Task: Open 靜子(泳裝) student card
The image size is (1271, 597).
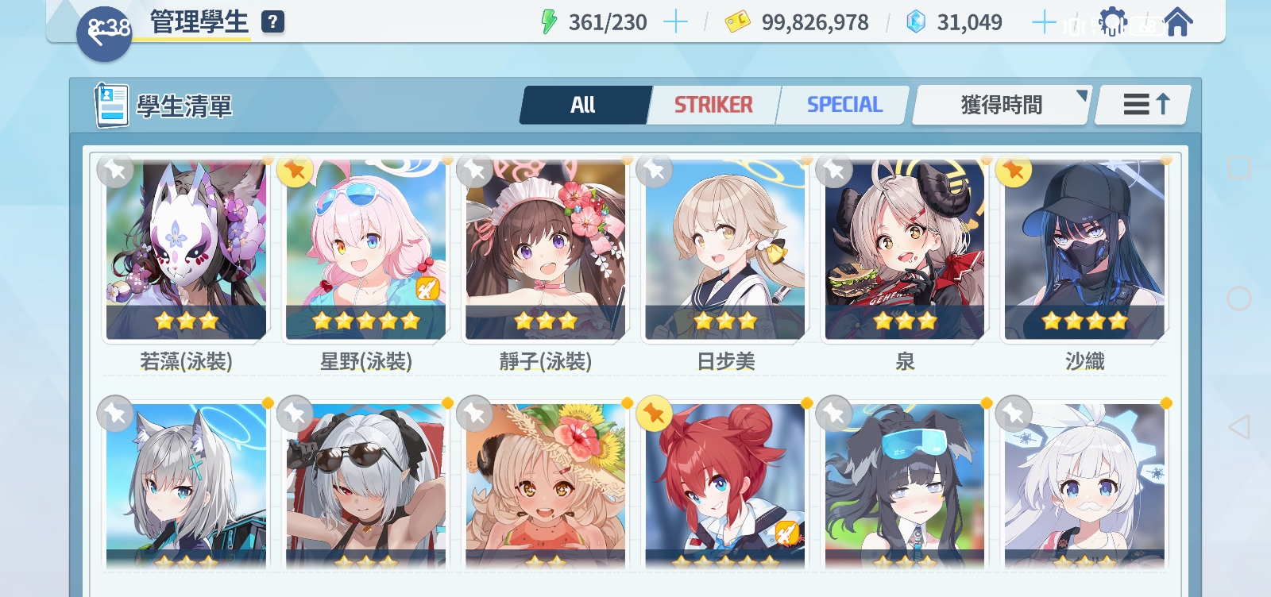Action: click(546, 264)
